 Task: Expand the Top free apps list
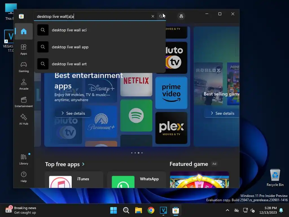pos(65,164)
